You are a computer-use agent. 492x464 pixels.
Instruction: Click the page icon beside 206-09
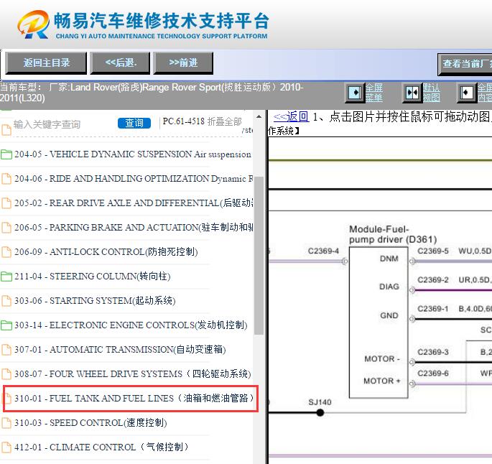[6, 252]
